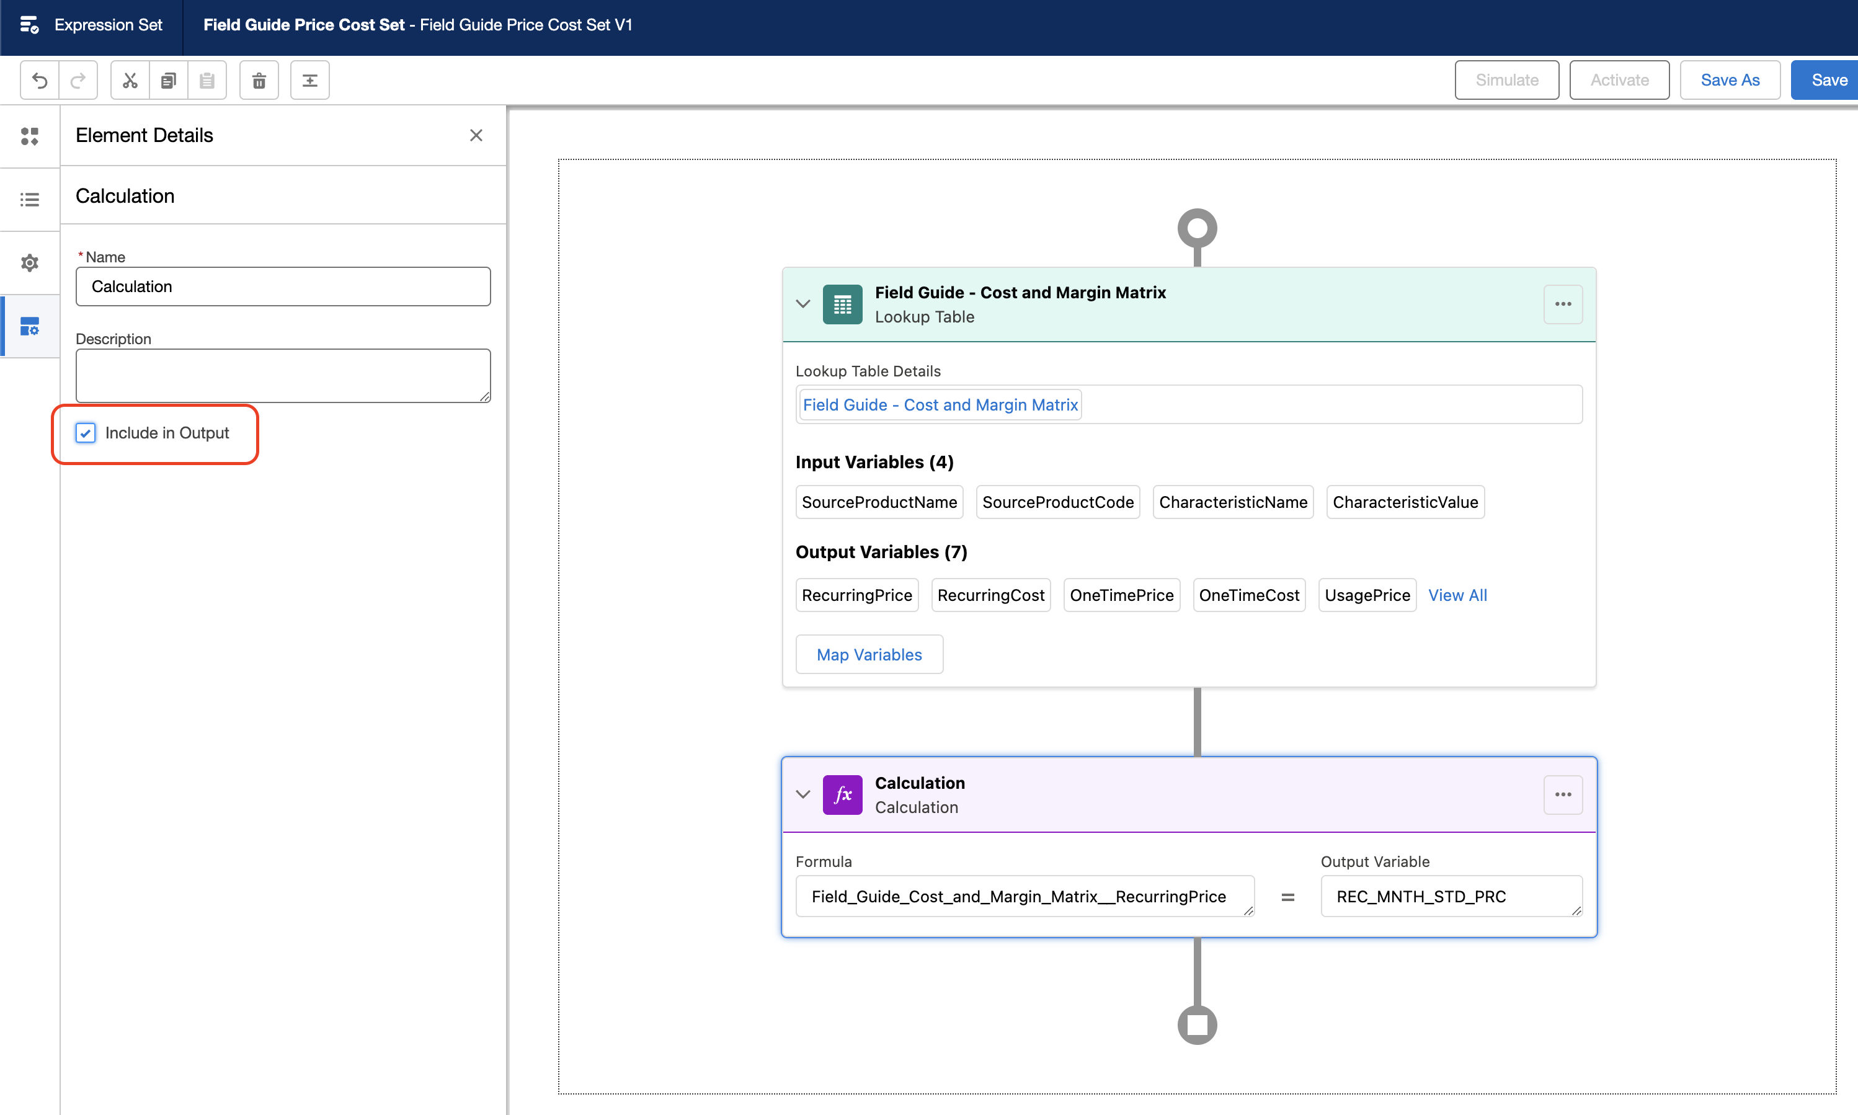Viewport: 1858px width, 1115px height.
Task: Select the Element Details sidebar icon
Action: (29, 326)
